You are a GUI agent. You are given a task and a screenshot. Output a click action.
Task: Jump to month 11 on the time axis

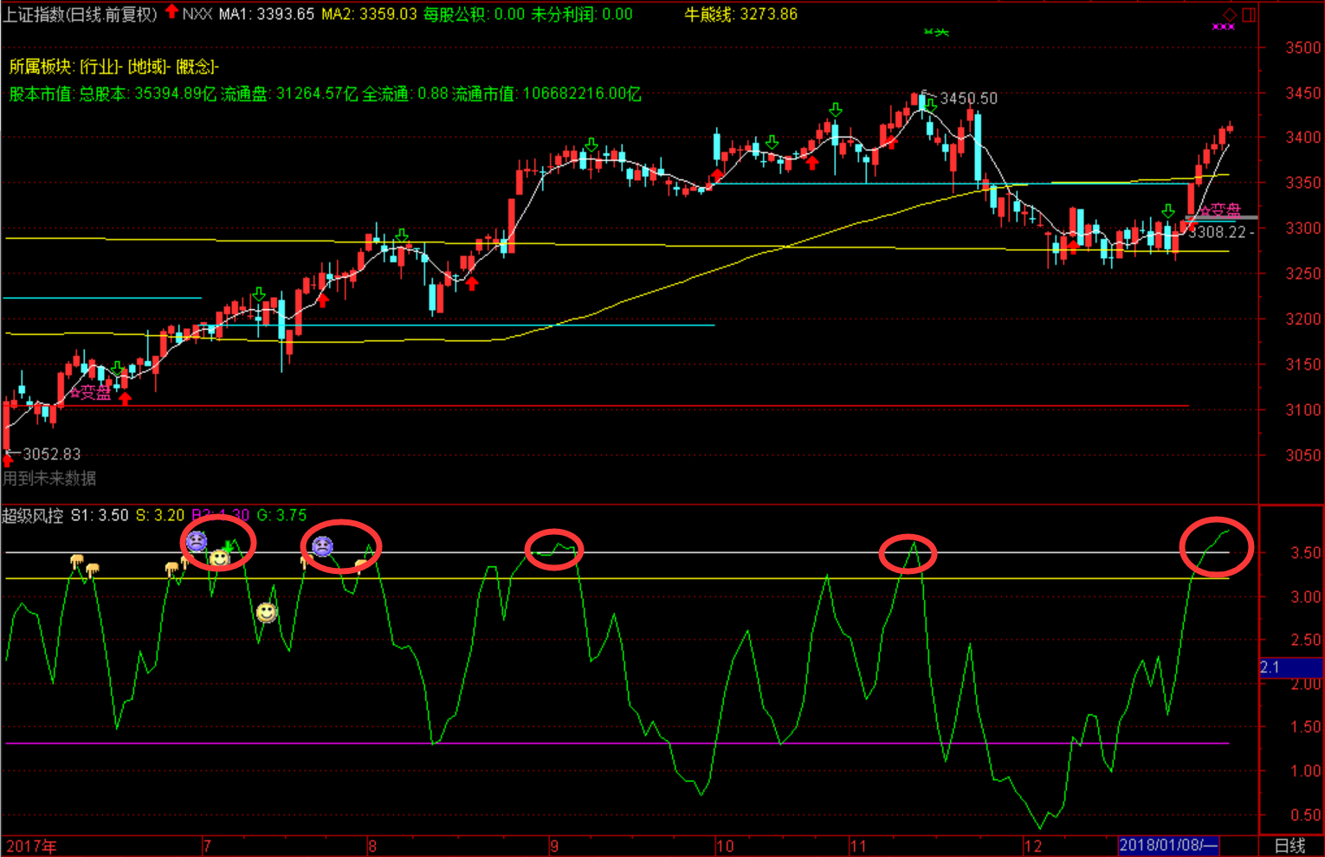(857, 846)
